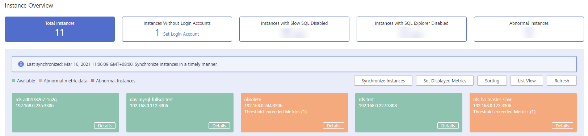Open Set Displayed Metrics
The height and width of the screenshot is (136, 588).
pyautogui.click(x=445, y=81)
